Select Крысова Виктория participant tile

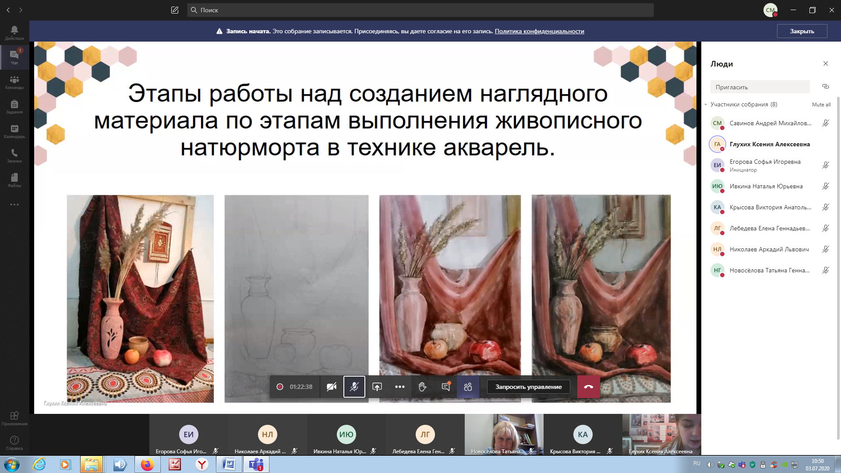pos(583,434)
